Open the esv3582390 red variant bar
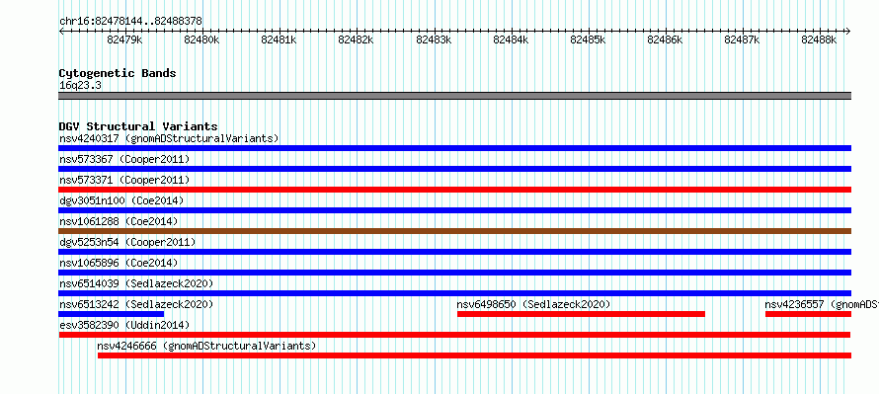Screen dimensions: 879x394 454,335
